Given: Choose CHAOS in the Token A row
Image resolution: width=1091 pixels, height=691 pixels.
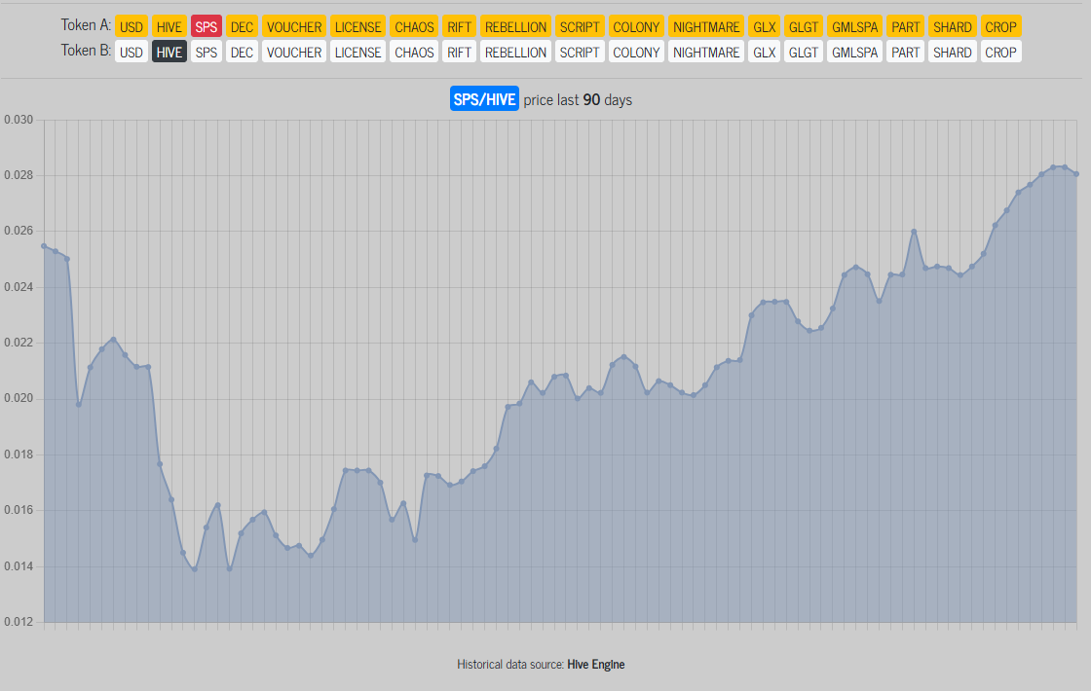Looking at the screenshot, I should coord(414,26).
